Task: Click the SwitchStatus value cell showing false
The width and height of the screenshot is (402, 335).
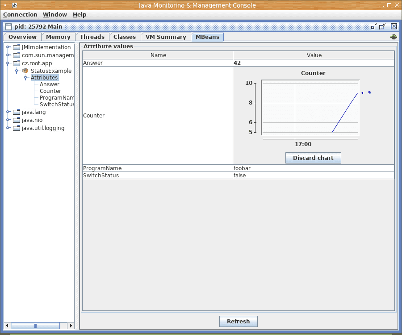Action: click(x=313, y=176)
